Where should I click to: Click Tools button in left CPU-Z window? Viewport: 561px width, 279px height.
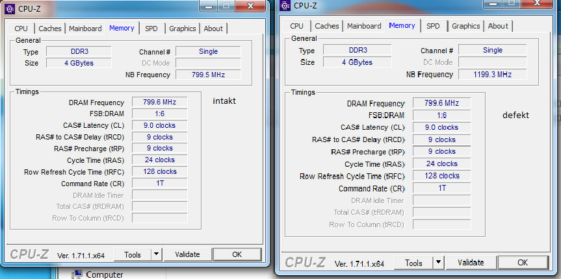click(x=133, y=255)
